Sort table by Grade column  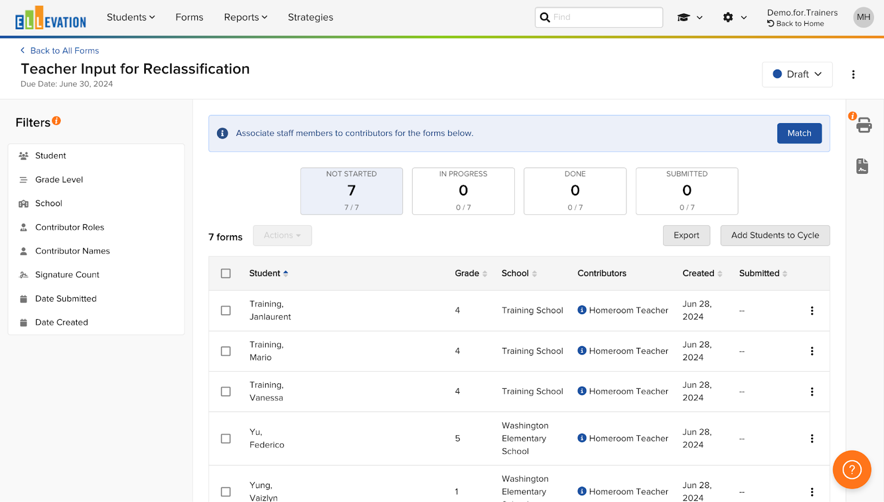(471, 273)
